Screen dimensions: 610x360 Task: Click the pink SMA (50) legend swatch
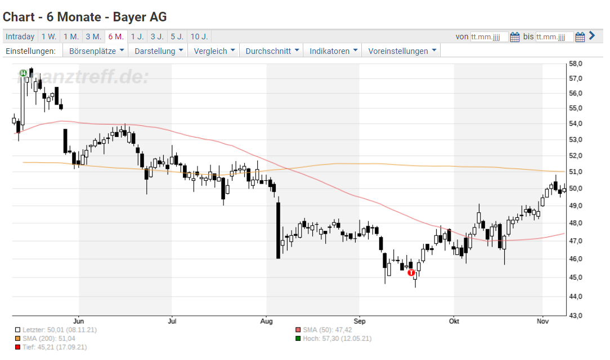[x=298, y=330]
